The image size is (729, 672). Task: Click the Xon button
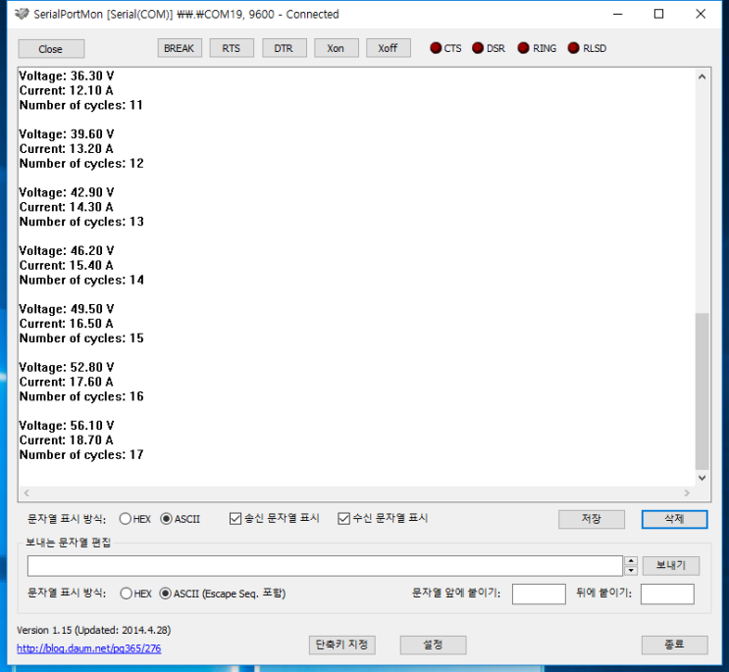click(337, 48)
